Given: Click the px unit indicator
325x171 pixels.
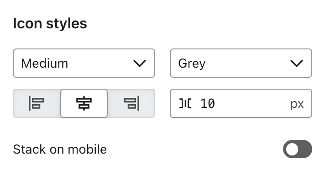Looking at the screenshot, I should tap(297, 104).
